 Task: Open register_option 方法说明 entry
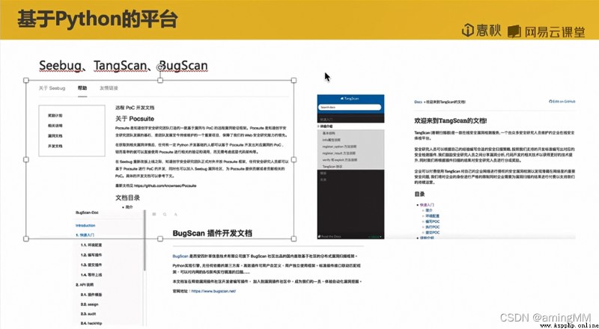tap(338, 147)
